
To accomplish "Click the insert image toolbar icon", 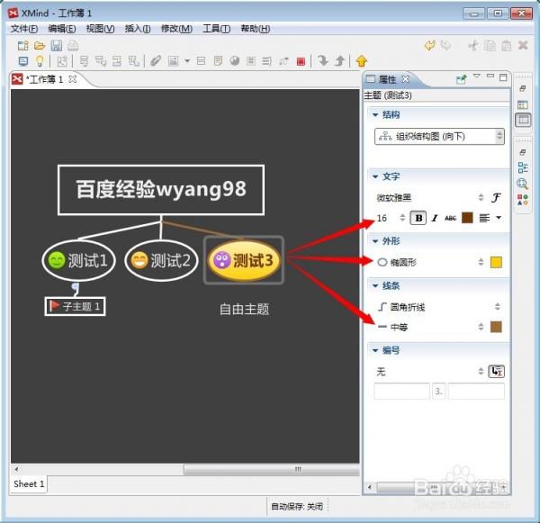I will (x=173, y=61).
